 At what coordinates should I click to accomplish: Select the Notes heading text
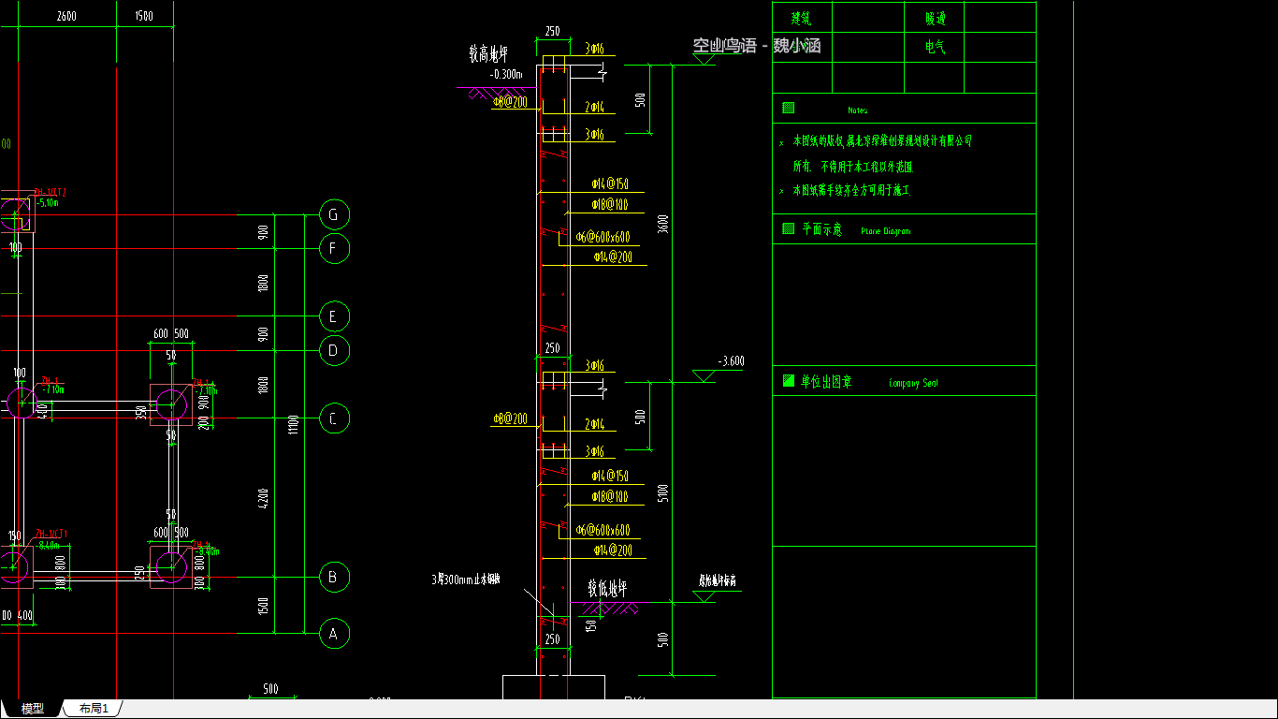[858, 110]
